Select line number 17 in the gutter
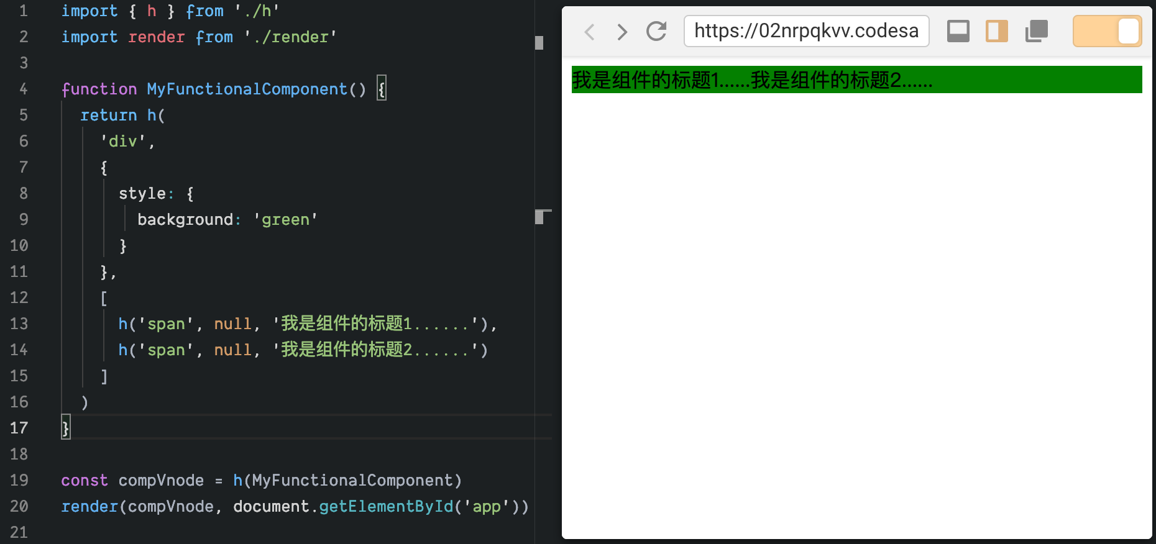Screen dimensions: 1156x544 coord(19,428)
